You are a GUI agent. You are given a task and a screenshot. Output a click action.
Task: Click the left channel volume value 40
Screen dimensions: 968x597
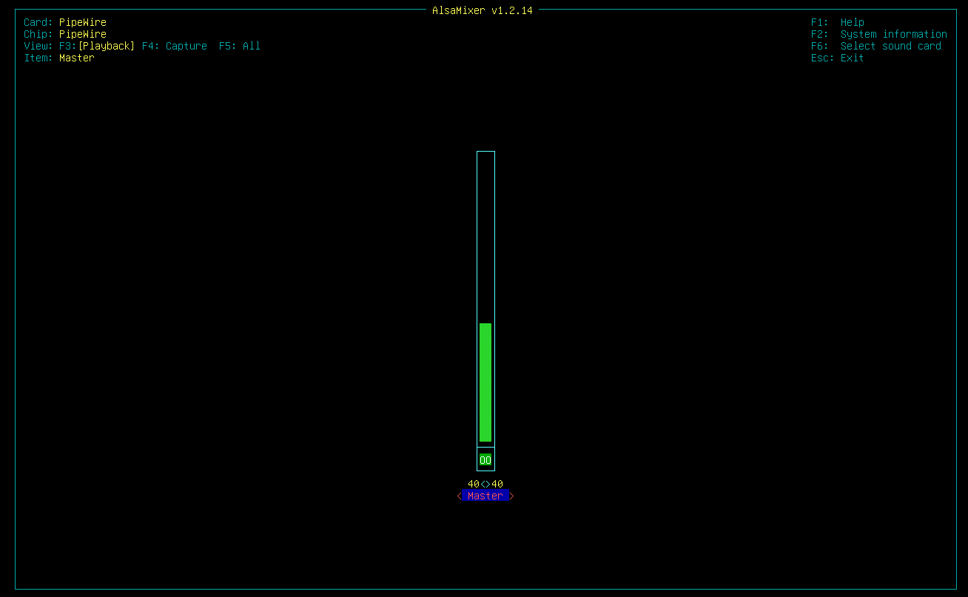pyautogui.click(x=474, y=484)
